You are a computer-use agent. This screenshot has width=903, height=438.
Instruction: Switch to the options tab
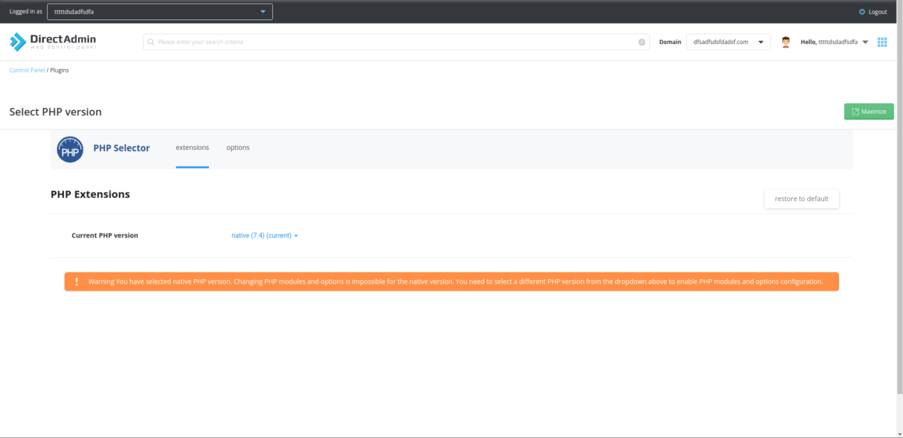point(238,148)
